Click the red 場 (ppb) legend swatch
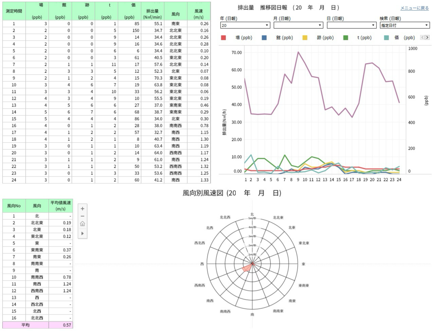The width and height of the screenshot is (434, 331). [223, 38]
